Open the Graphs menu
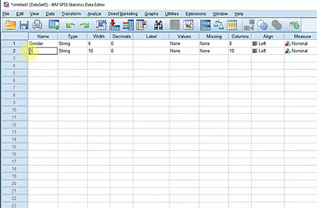The width and height of the screenshot is (317, 208). click(x=151, y=14)
